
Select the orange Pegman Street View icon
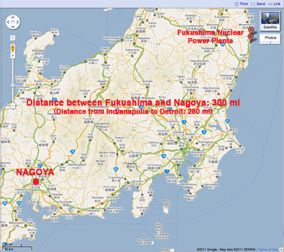tap(13, 48)
